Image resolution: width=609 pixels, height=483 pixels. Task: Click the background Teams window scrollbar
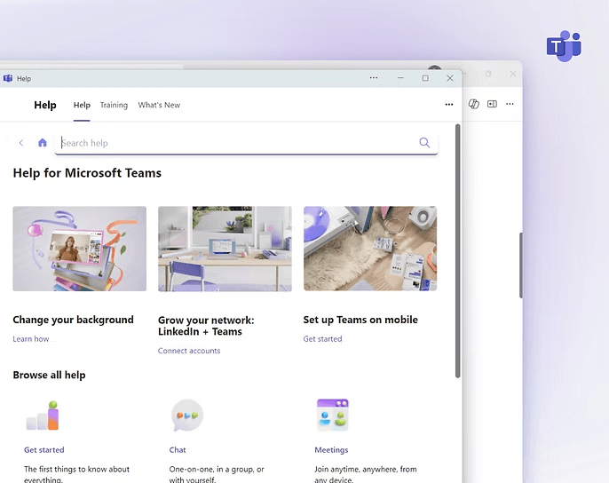coord(521,265)
